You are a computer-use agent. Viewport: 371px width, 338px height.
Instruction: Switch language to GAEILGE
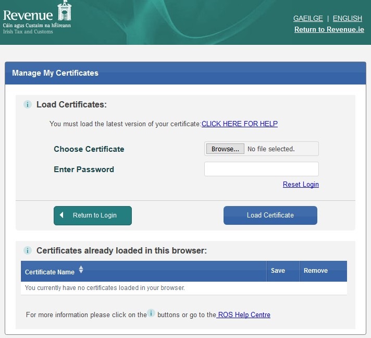308,18
